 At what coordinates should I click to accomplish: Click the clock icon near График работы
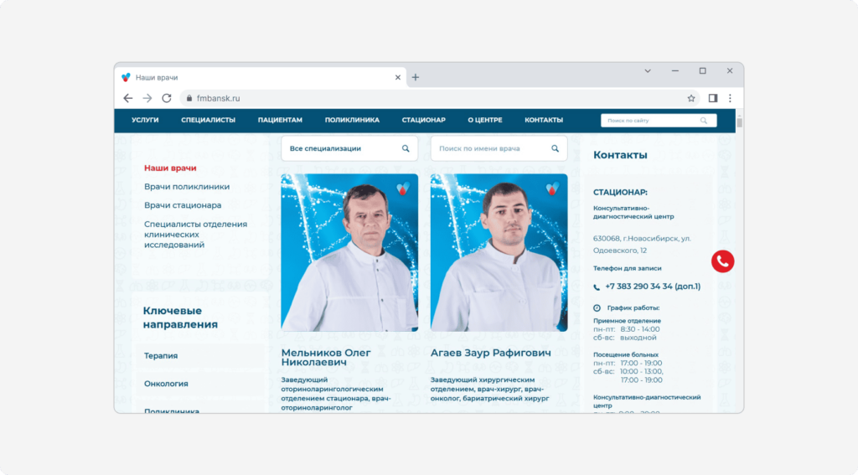tap(597, 308)
